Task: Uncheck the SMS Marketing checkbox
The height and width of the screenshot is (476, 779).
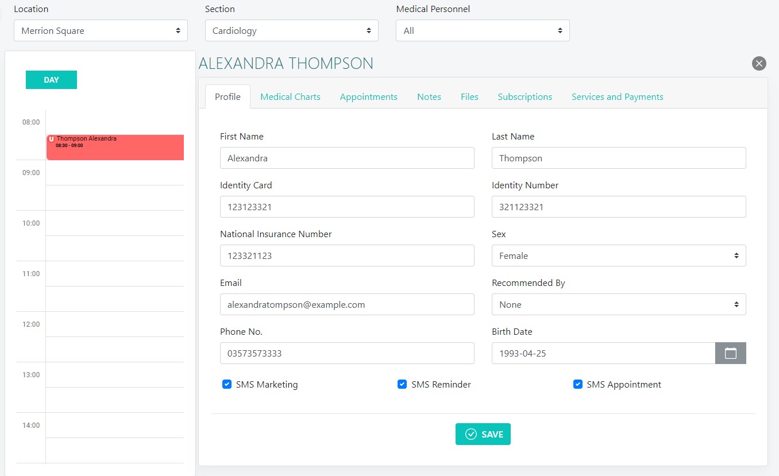Action: click(227, 384)
